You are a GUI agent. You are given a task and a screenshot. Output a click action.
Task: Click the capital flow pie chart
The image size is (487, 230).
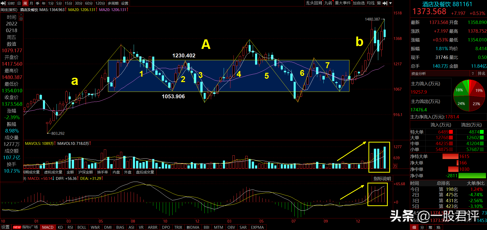(469, 95)
